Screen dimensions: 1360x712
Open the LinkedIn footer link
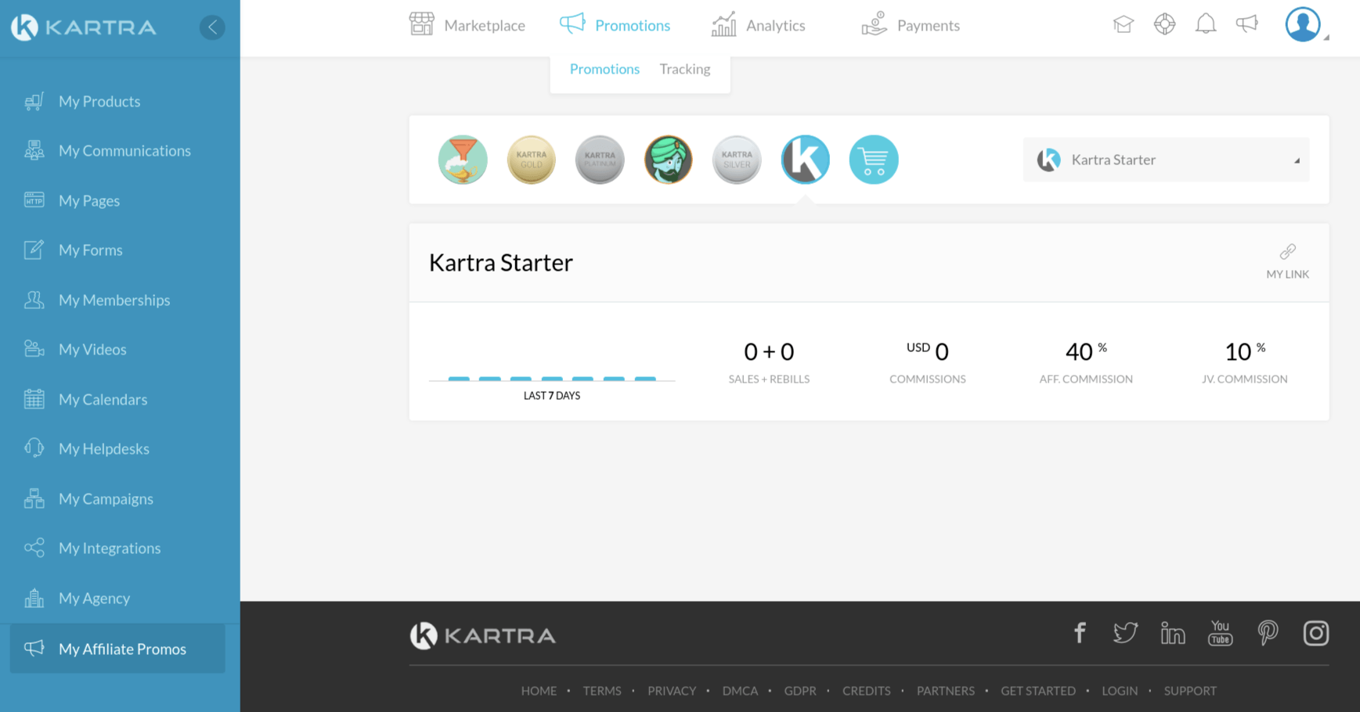1172,633
